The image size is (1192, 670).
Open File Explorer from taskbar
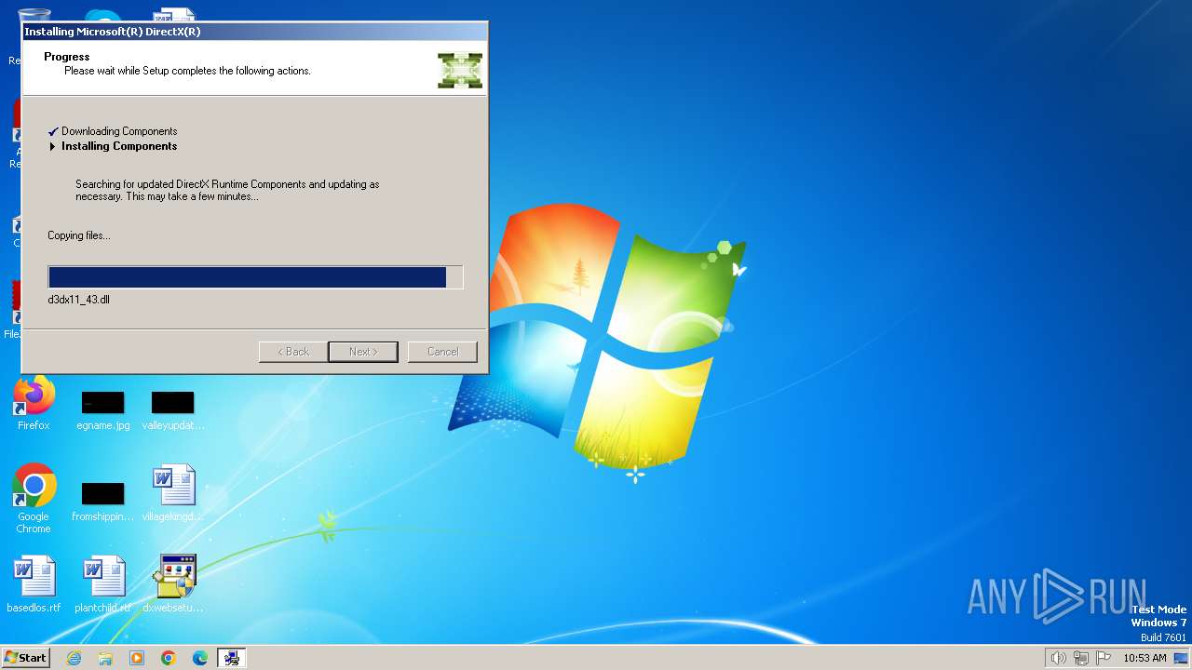105,658
